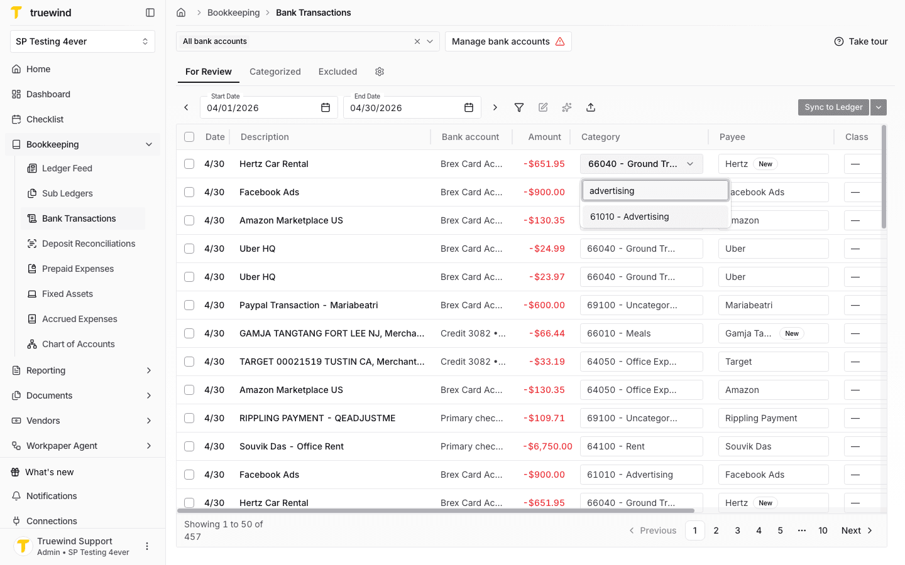Go to home breadcrumb icon
The image size is (905, 565).
pos(181,13)
